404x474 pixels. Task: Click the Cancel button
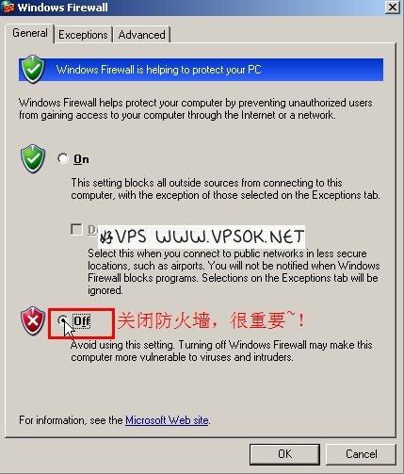pyautogui.click(x=362, y=454)
